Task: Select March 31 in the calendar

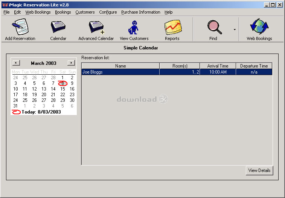Action: 15,106
